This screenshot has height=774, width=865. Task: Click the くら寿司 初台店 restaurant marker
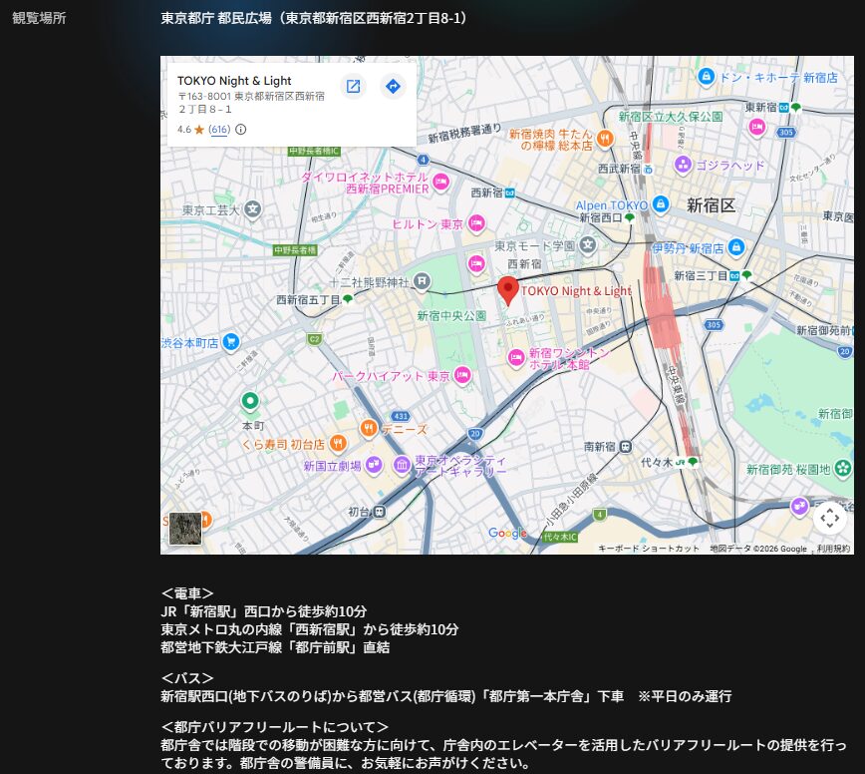[338, 443]
